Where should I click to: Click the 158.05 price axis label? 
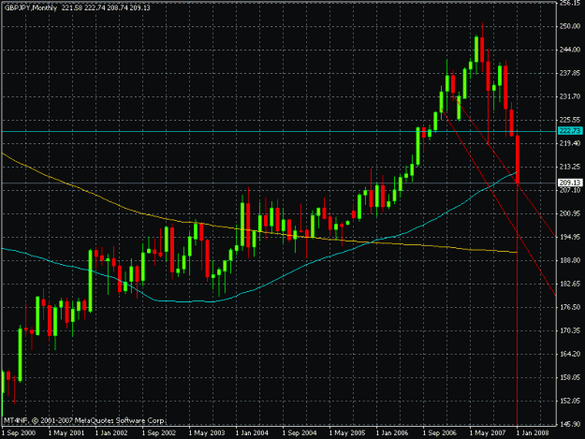click(570, 377)
